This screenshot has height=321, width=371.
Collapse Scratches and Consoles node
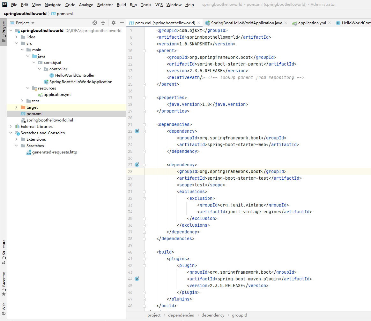[x=11, y=133]
